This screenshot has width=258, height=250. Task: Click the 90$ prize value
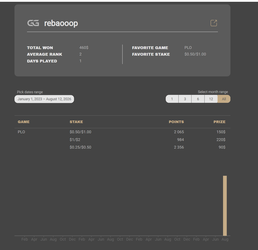click(222, 147)
